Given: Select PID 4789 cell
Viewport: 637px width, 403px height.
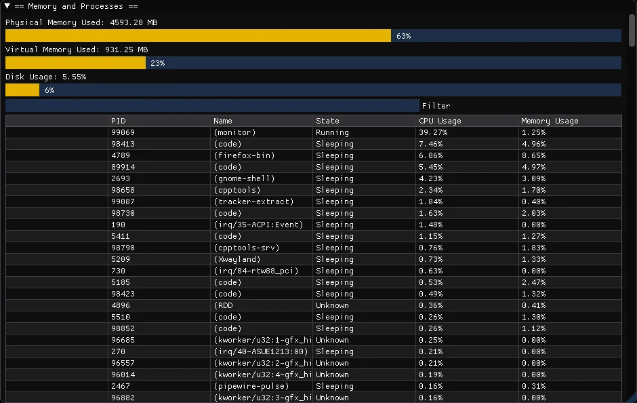Looking at the screenshot, I should (121, 155).
